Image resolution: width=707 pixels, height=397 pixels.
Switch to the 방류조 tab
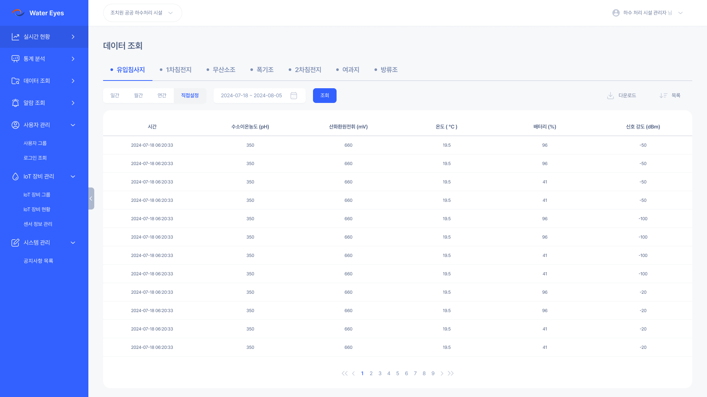[389, 70]
